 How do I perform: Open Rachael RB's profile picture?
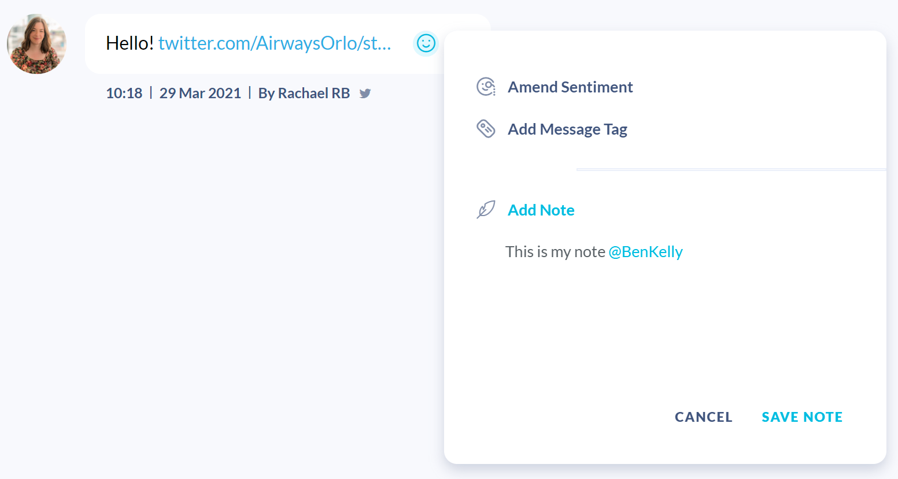(x=36, y=44)
